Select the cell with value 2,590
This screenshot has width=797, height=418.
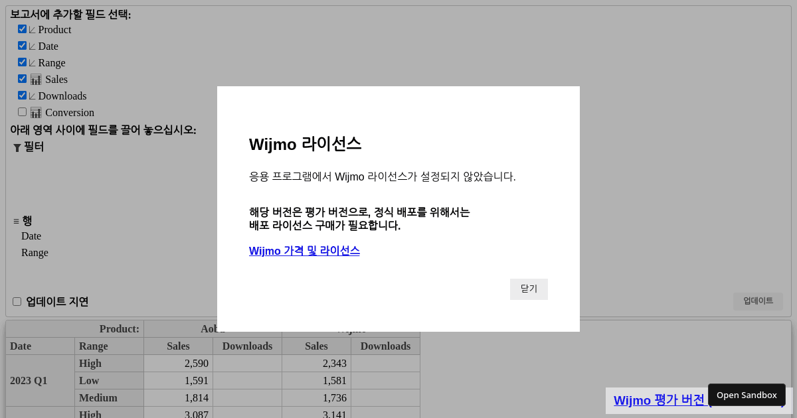179,364
